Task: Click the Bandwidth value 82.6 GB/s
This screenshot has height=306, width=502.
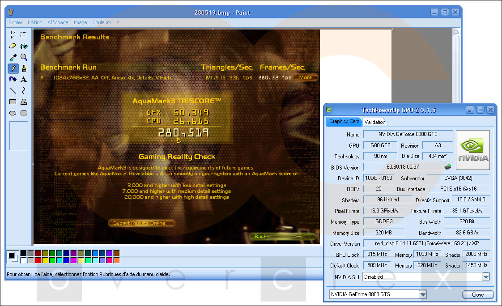Action: click(467, 232)
